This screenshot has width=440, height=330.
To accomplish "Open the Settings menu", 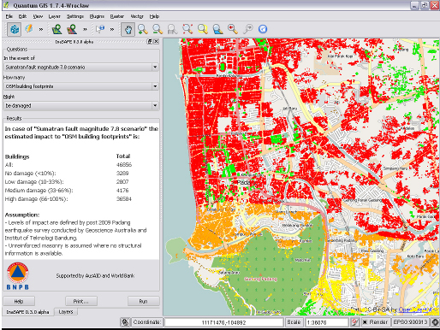I will click(x=75, y=16).
